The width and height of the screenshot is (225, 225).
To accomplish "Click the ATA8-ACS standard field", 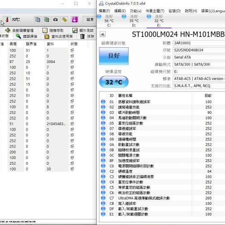I will tap(199, 79).
